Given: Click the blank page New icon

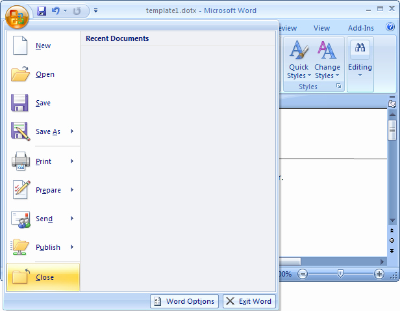Looking at the screenshot, I should click(20, 46).
